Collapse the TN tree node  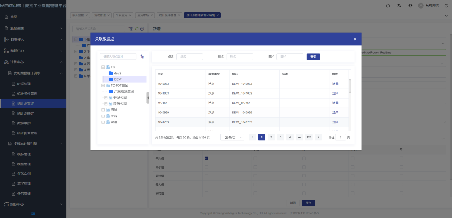coord(103,67)
